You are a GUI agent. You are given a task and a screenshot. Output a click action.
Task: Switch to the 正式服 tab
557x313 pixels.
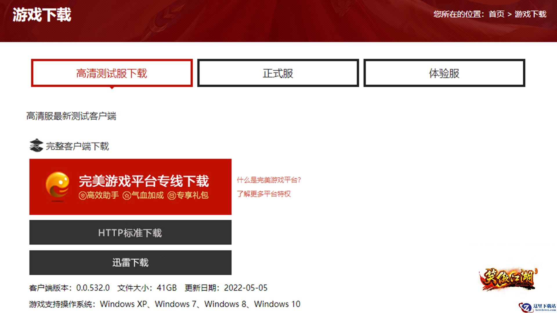click(x=278, y=73)
